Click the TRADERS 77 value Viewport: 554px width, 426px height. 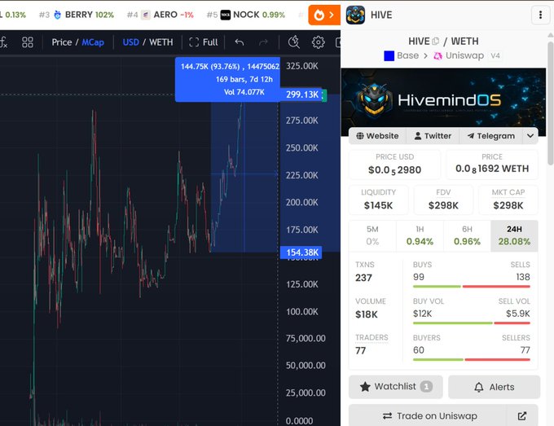361,351
